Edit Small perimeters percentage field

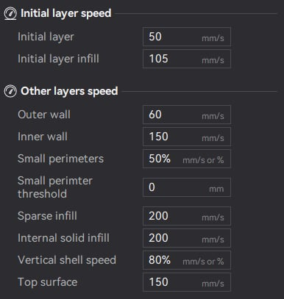pyautogui.click(x=187, y=159)
